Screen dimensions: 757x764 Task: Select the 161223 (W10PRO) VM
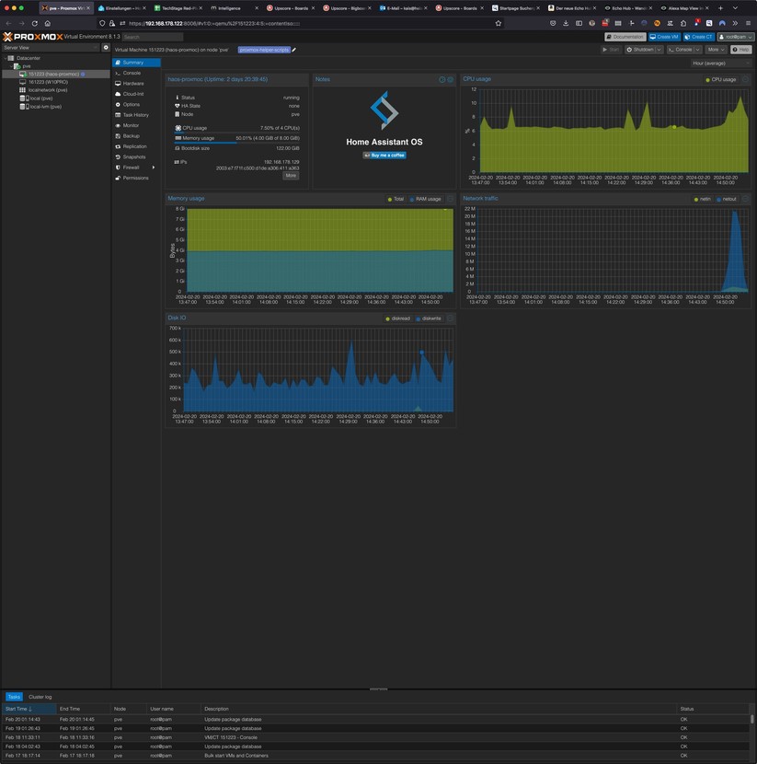coord(49,82)
